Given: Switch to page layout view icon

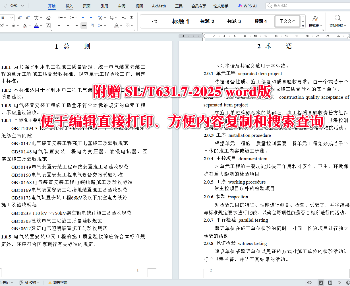Looking at the screenshot, I should coord(321,283).
